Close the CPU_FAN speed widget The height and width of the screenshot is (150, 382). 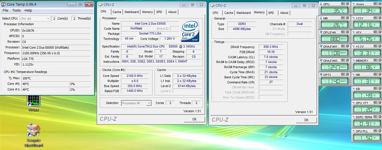click(x=347, y=32)
